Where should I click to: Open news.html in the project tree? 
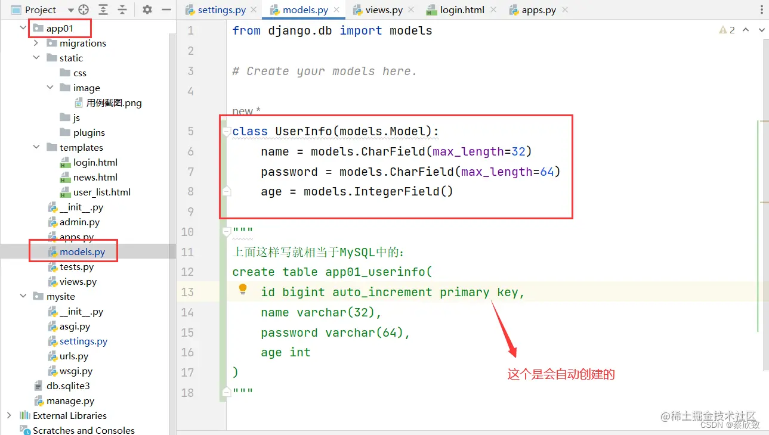[x=89, y=177]
